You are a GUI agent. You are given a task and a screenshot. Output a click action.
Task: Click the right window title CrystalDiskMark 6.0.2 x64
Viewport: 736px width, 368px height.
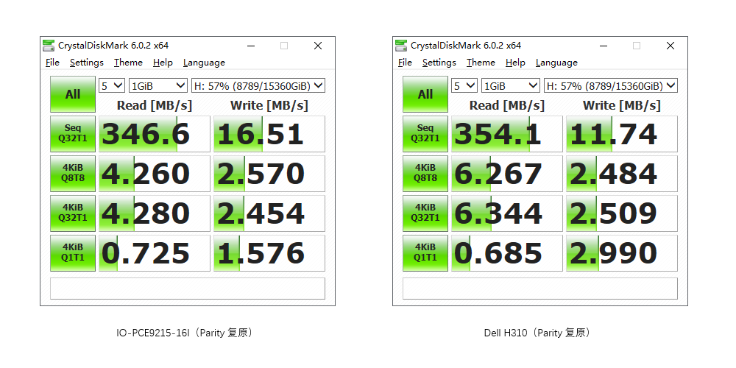click(x=466, y=46)
